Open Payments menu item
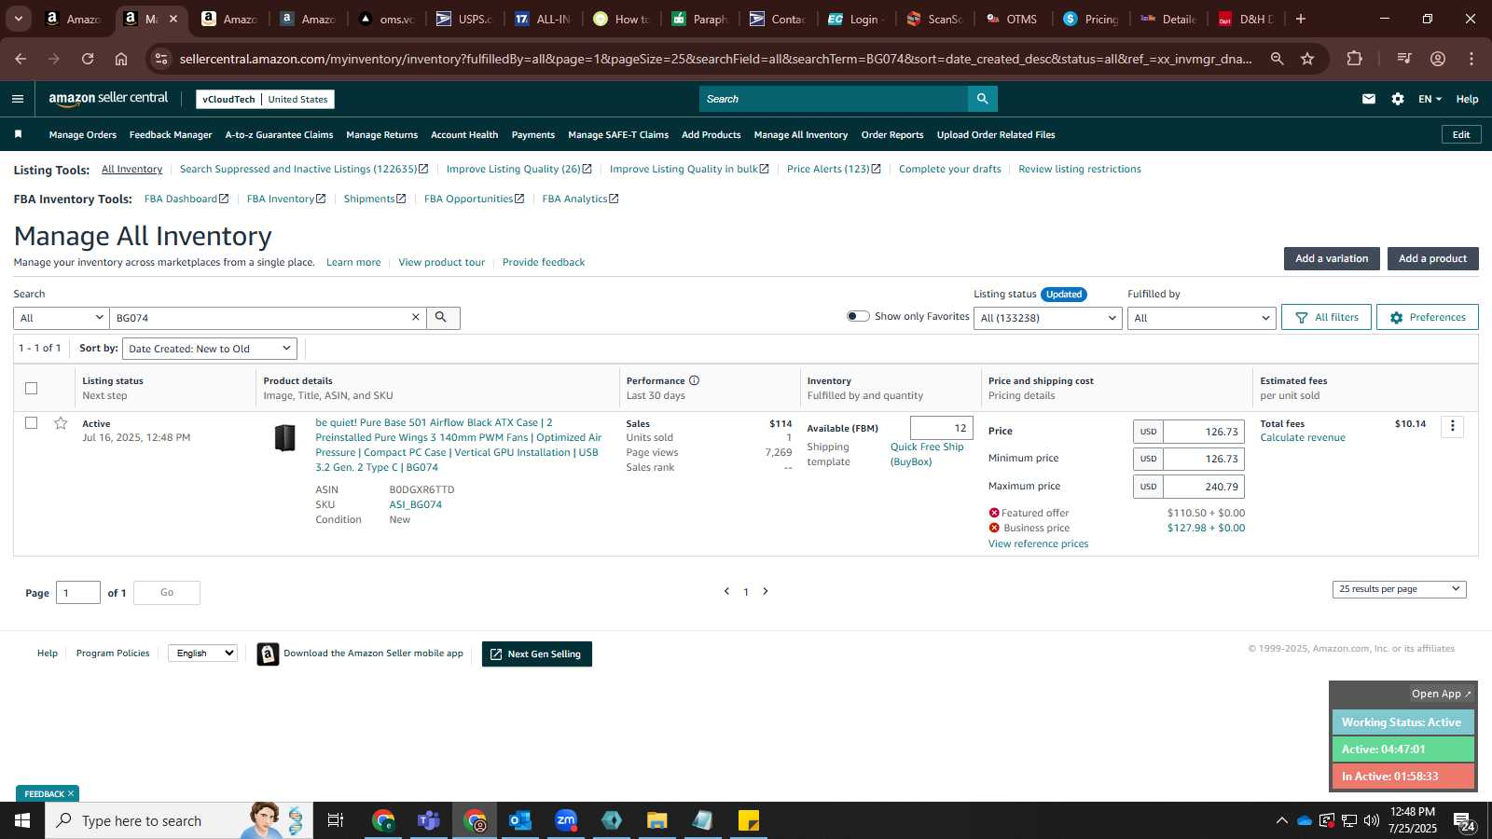Image resolution: width=1492 pixels, height=839 pixels. tap(533, 134)
